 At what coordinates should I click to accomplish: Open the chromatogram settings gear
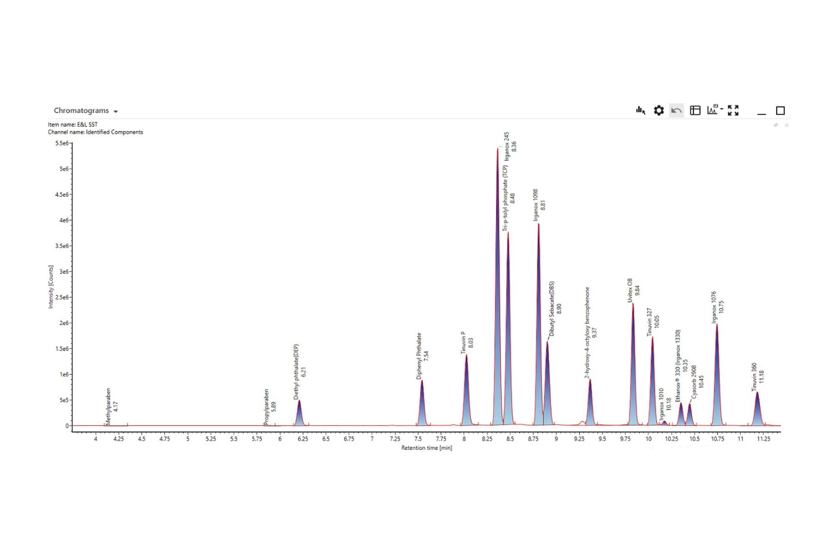coord(659,110)
